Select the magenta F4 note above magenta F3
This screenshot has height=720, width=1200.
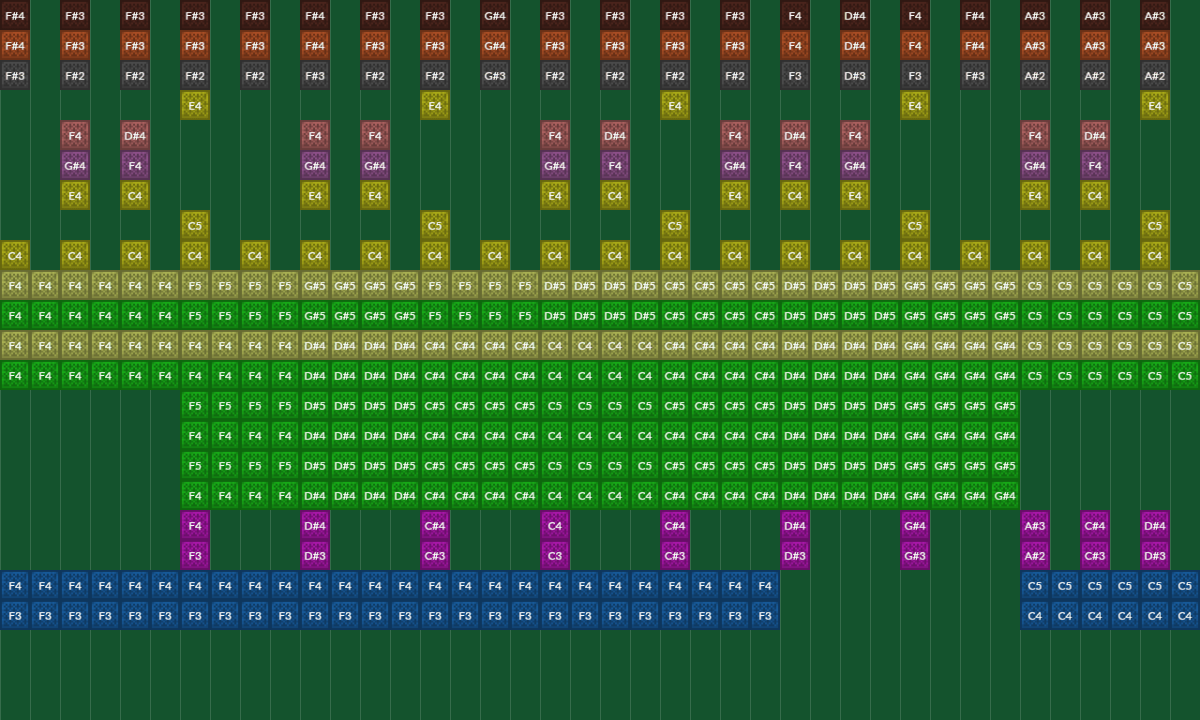point(195,526)
